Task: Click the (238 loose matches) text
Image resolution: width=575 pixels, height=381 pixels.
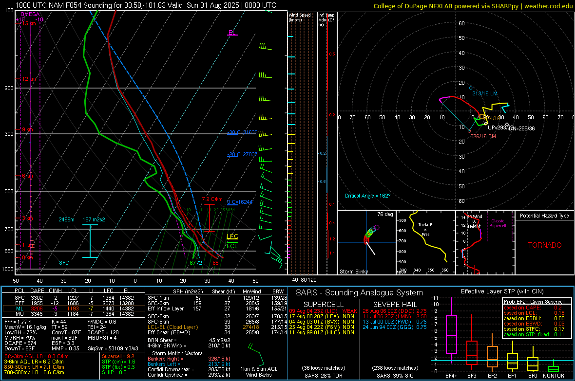Action: tap(395, 368)
